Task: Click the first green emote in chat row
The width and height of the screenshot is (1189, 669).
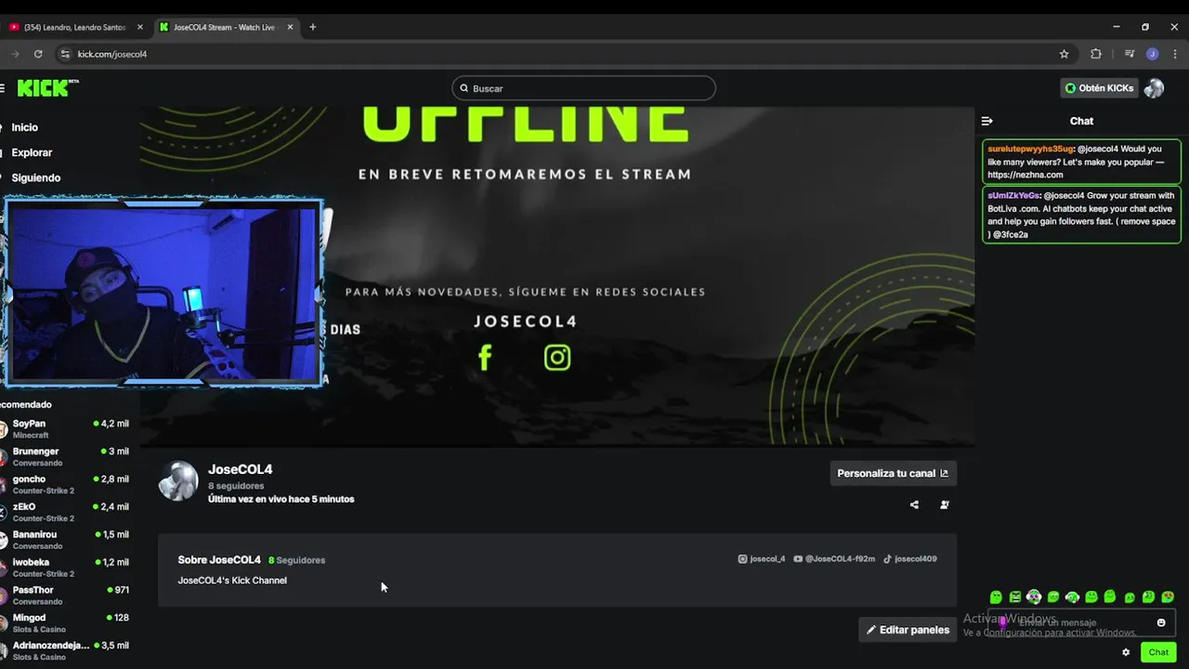Action: 996,597
